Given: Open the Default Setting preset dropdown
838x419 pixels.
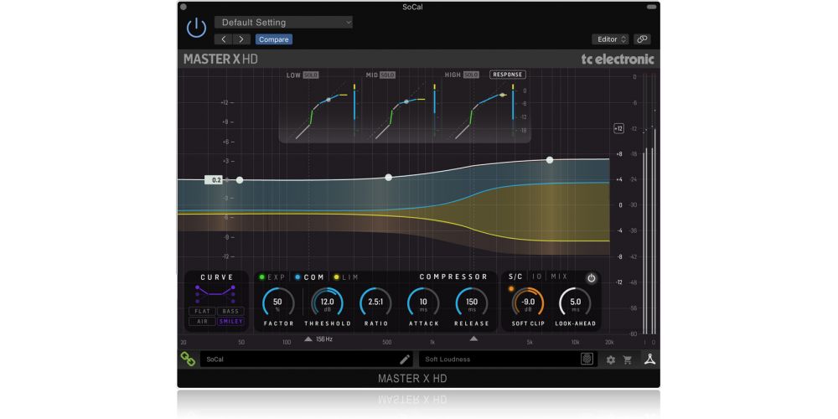Looking at the screenshot, I should [x=283, y=23].
